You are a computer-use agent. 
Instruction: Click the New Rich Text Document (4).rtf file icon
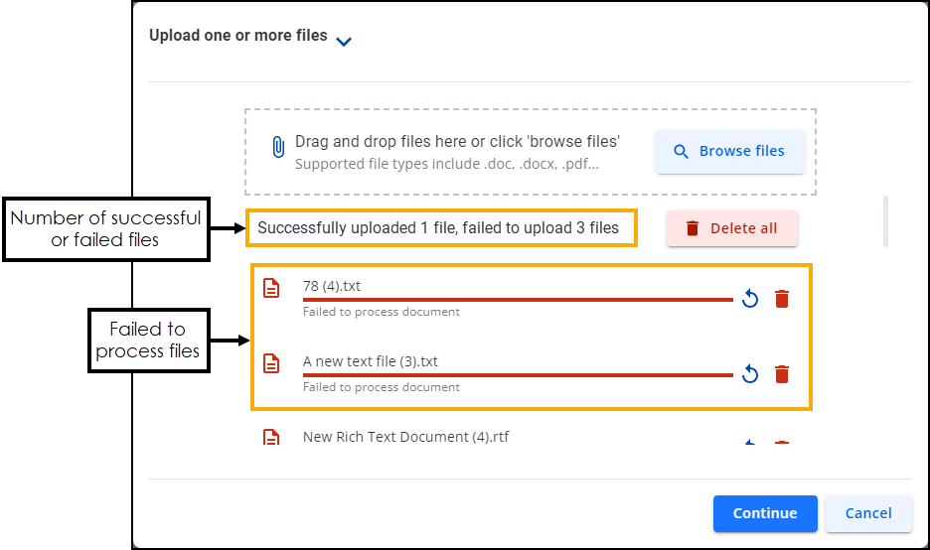pyautogui.click(x=270, y=437)
